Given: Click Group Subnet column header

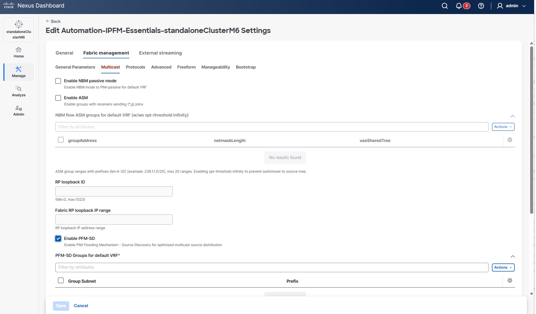Looking at the screenshot, I should [82, 281].
